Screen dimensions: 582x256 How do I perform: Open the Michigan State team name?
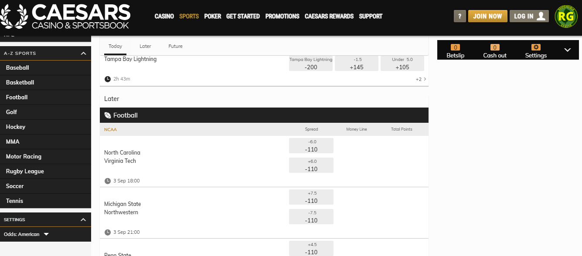[x=123, y=204]
